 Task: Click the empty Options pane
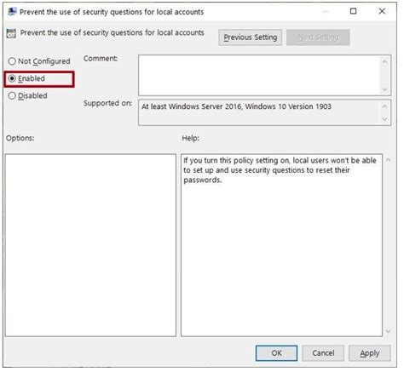(x=90, y=245)
